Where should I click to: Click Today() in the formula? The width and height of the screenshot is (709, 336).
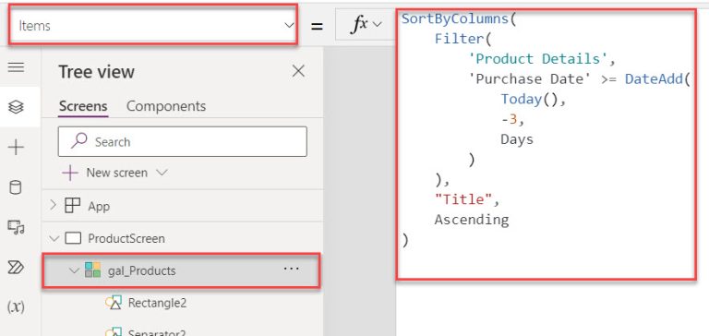click(529, 99)
